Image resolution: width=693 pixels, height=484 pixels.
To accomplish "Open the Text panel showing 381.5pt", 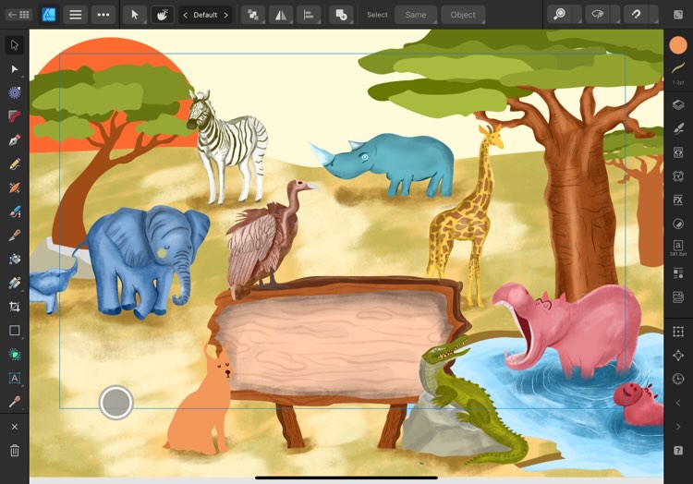I will point(678,248).
